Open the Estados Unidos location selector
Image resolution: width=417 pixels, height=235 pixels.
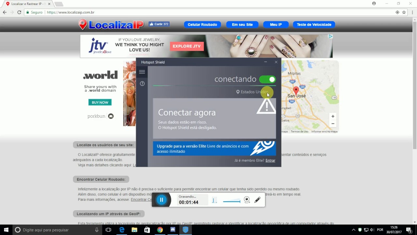click(252, 92)
